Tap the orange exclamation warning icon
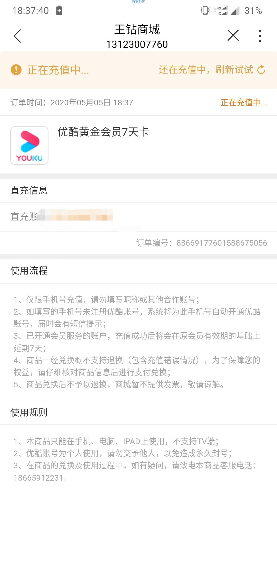 [16, 70]
